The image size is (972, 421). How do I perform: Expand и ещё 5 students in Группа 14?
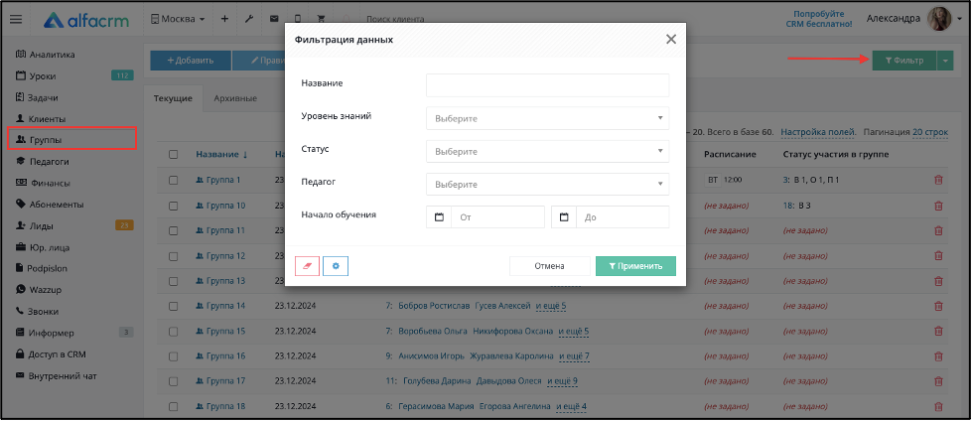(x=551, y=306)
